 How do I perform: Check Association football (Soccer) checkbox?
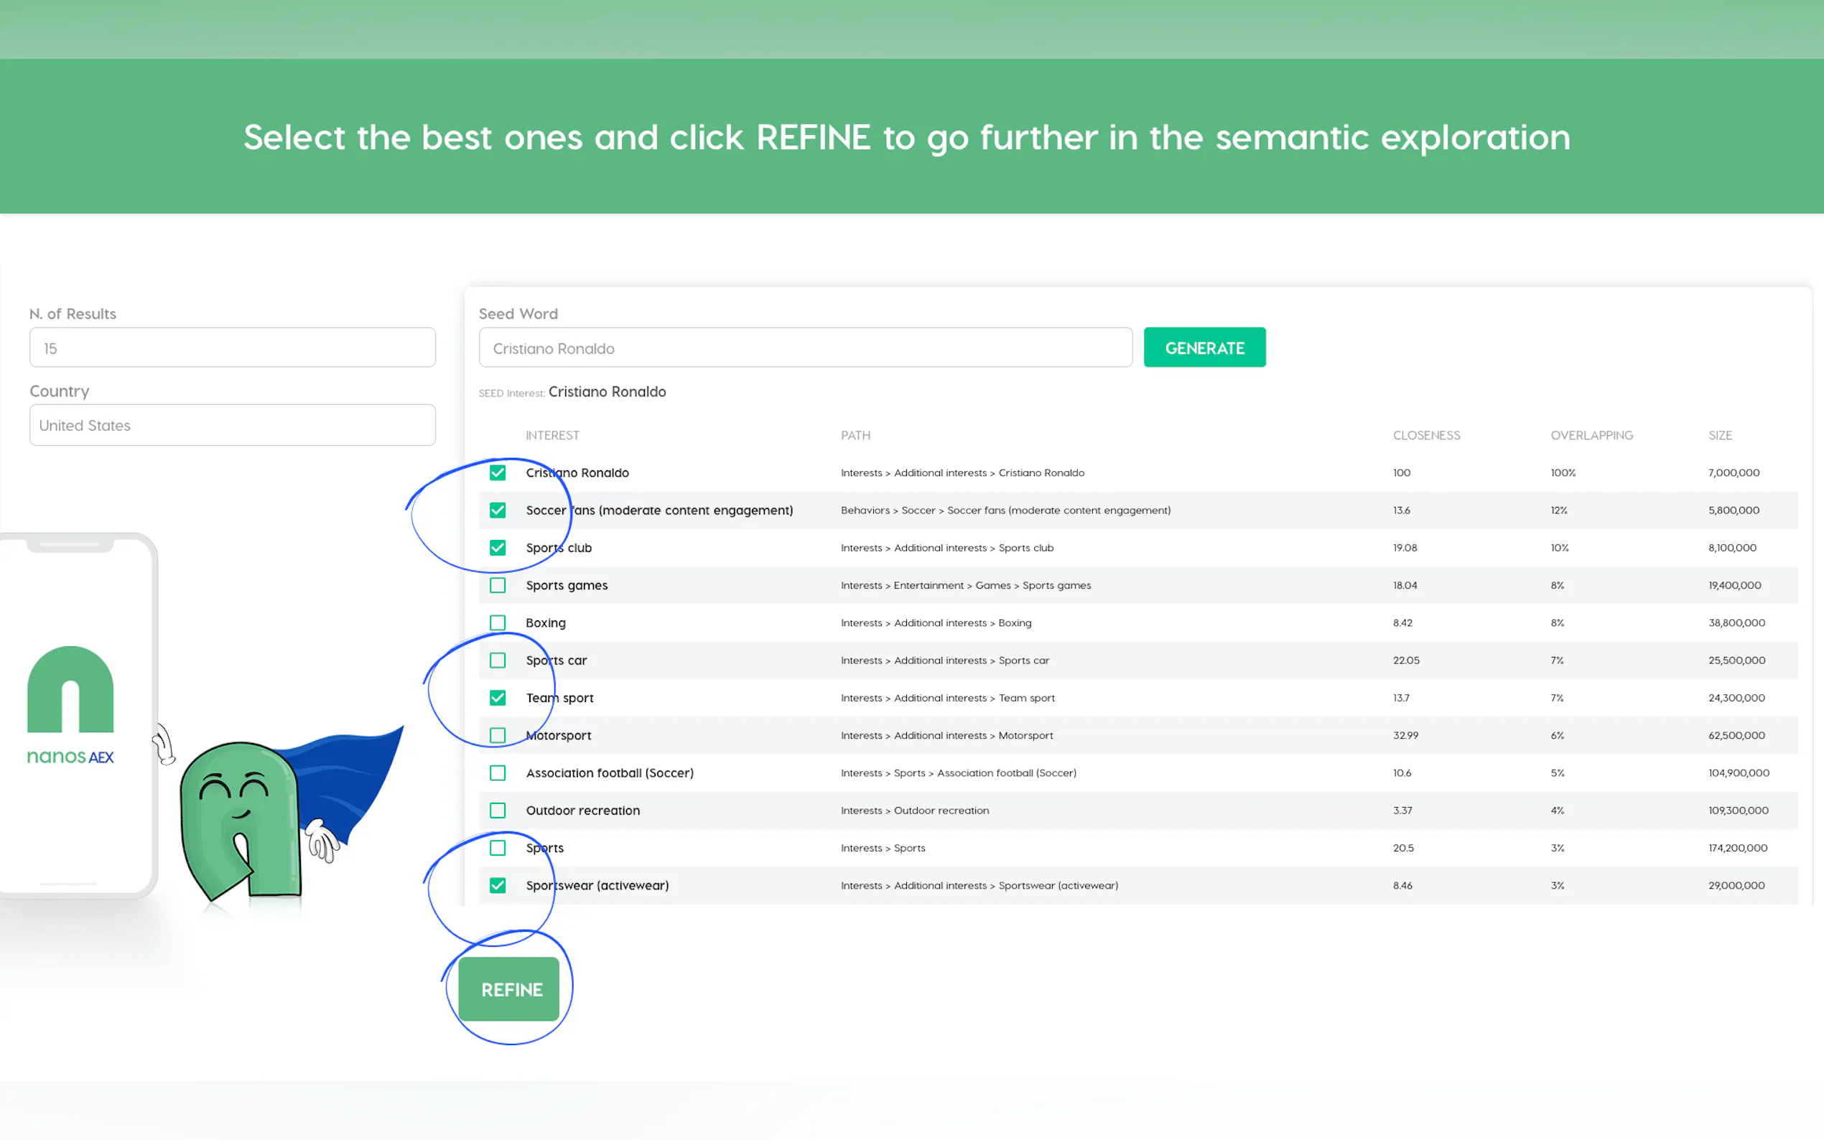pyautogui.click(x=498, y=773)
